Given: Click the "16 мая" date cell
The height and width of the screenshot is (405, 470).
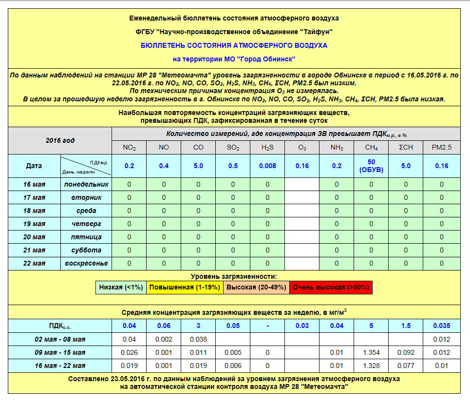Looking at the screenshot, I should tap(34, 184).
